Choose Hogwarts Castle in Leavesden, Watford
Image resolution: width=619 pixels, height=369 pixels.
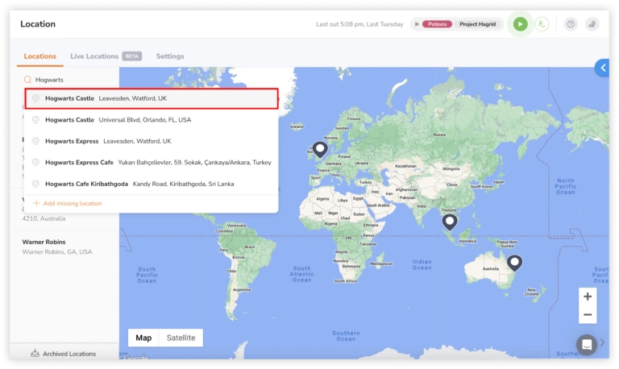(152, 98)
